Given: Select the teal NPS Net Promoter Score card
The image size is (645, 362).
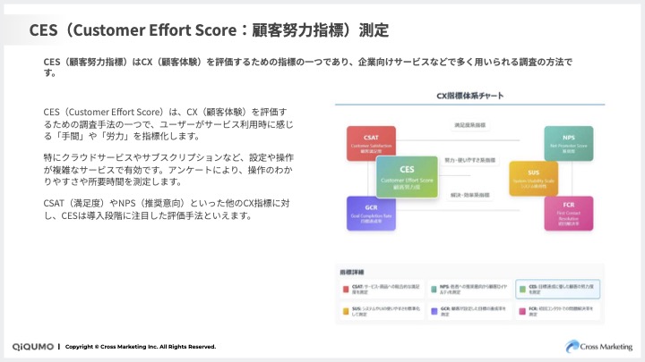Looking at the screenshot, I should pyautogui.click(x=568, y=143).
